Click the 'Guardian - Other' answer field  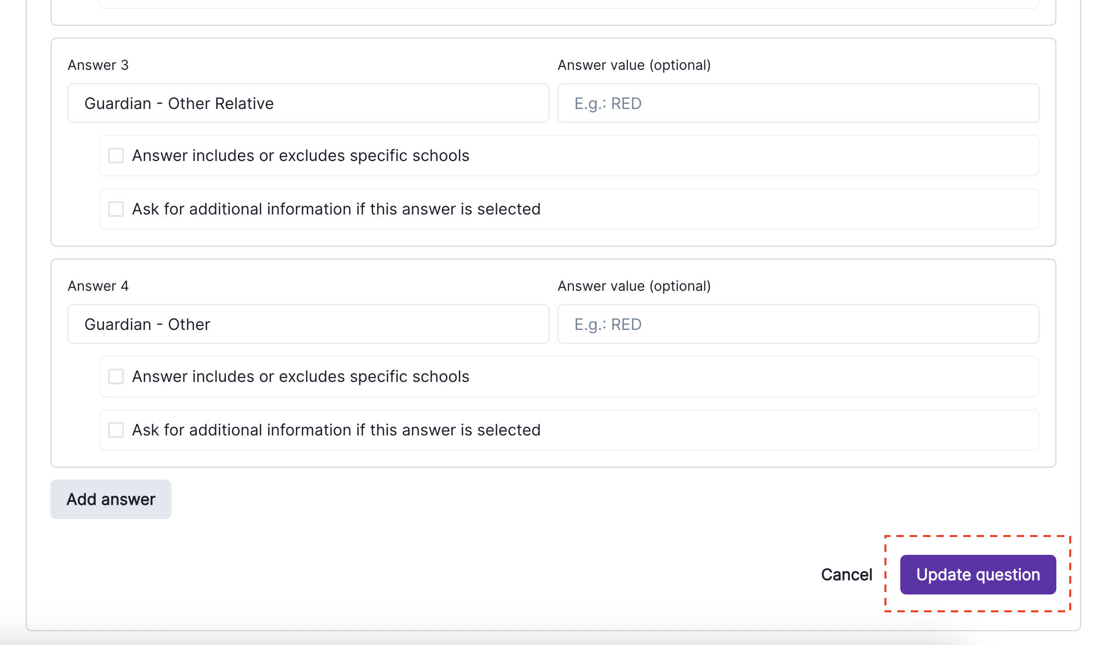[308, 324]
